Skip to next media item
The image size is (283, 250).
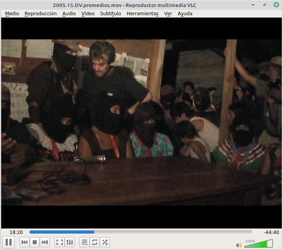click(x=45, y=242)
